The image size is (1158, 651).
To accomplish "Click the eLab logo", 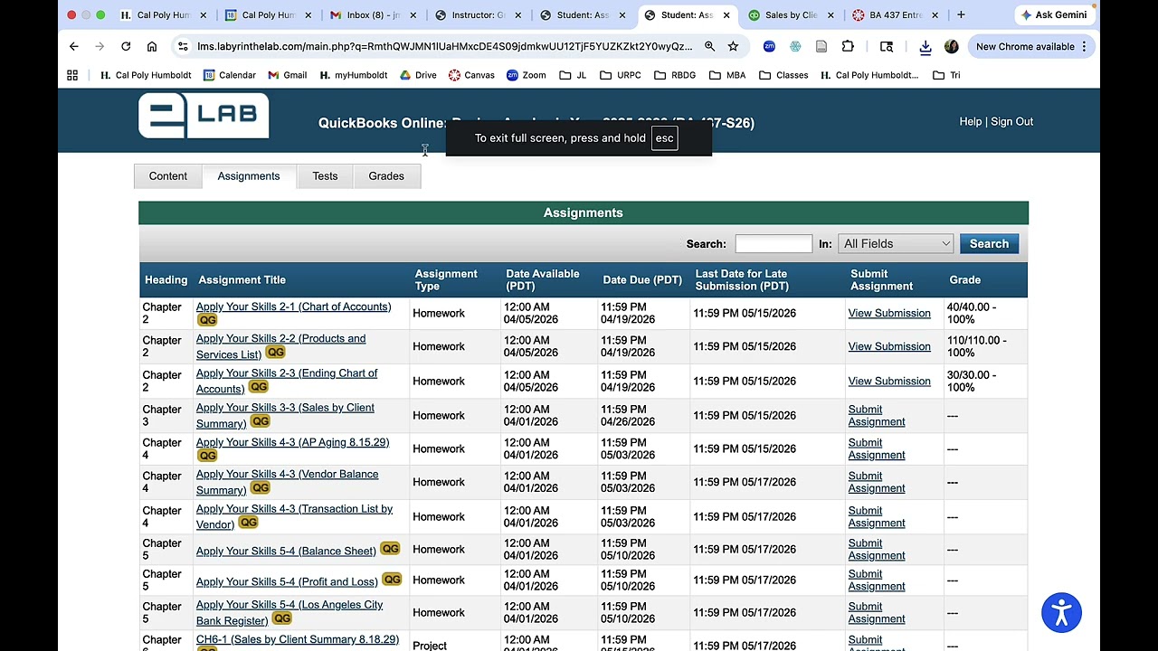I will pos(204,116).
